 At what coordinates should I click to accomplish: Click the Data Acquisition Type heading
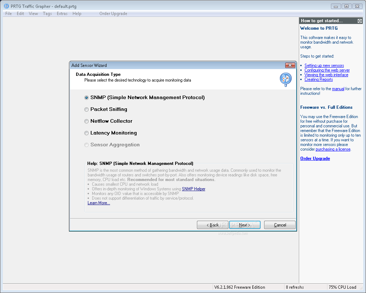[x=98, y=74]
